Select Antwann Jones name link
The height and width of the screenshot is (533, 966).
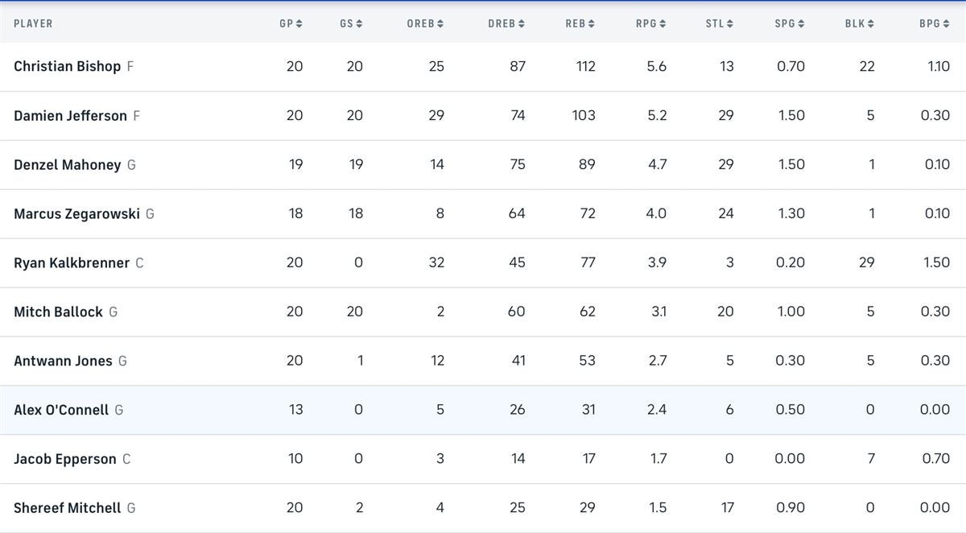point(63,361)
